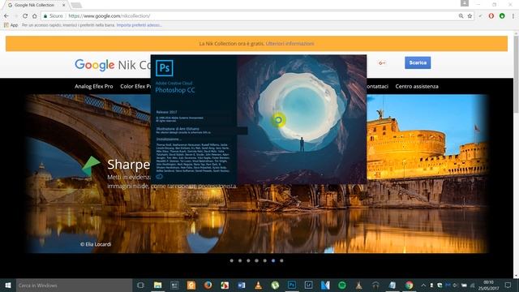
Task: Open File Explorer from the taskbar
Action: coord(158,286)
